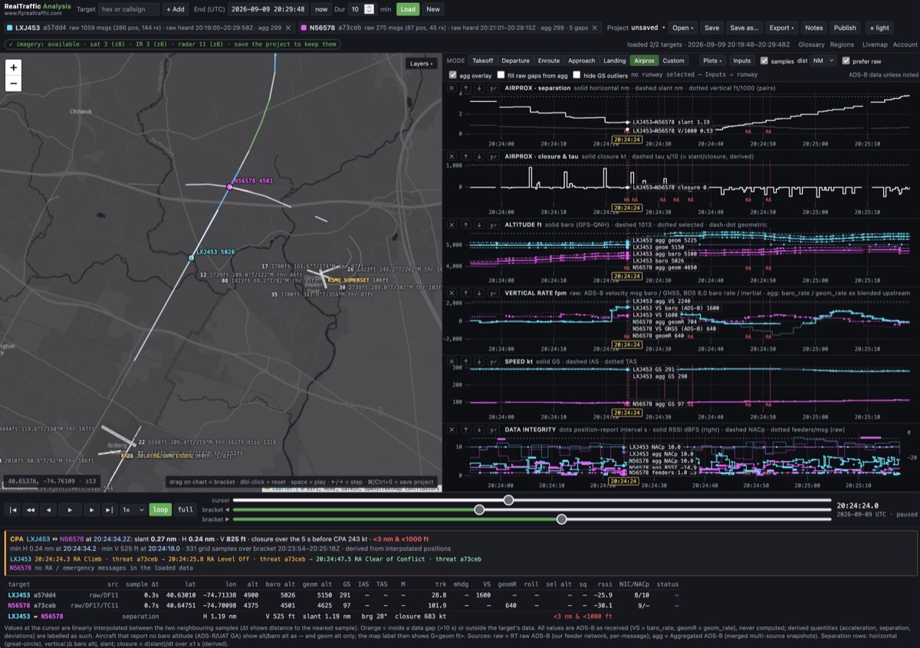Select the Landing mode tab
920x648 pixels.
click(x=615, y=61)
